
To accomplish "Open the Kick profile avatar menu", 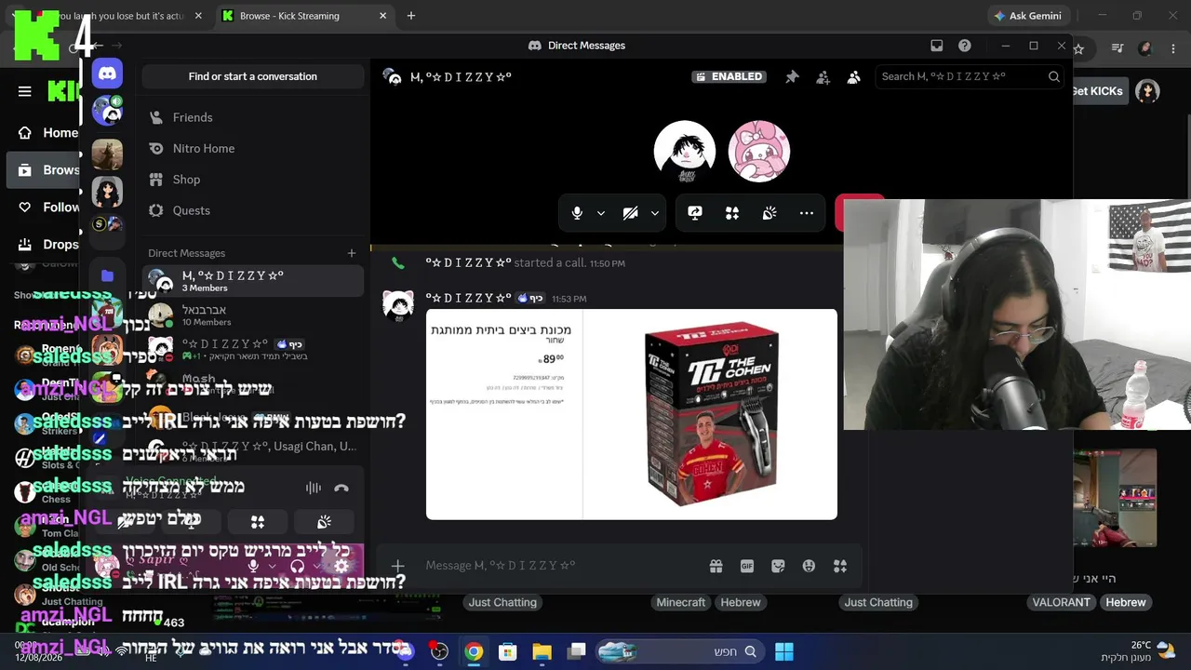I will [x=1147, y=91].
